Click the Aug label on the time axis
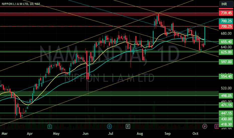The image size is (234, 138). click(x=140, y=133)
